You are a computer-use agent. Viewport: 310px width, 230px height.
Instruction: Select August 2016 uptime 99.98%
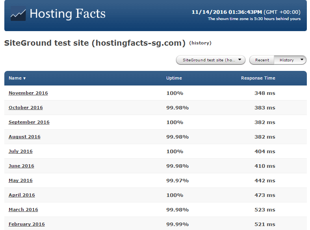(178, 137)
